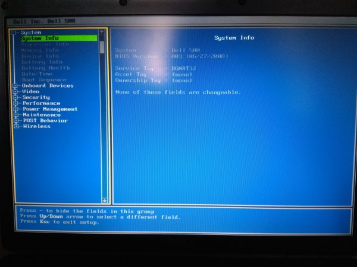Open the Memory Info page
This screenshot has width=357, height=267.
pyautogui.click(x=39, y=50)
